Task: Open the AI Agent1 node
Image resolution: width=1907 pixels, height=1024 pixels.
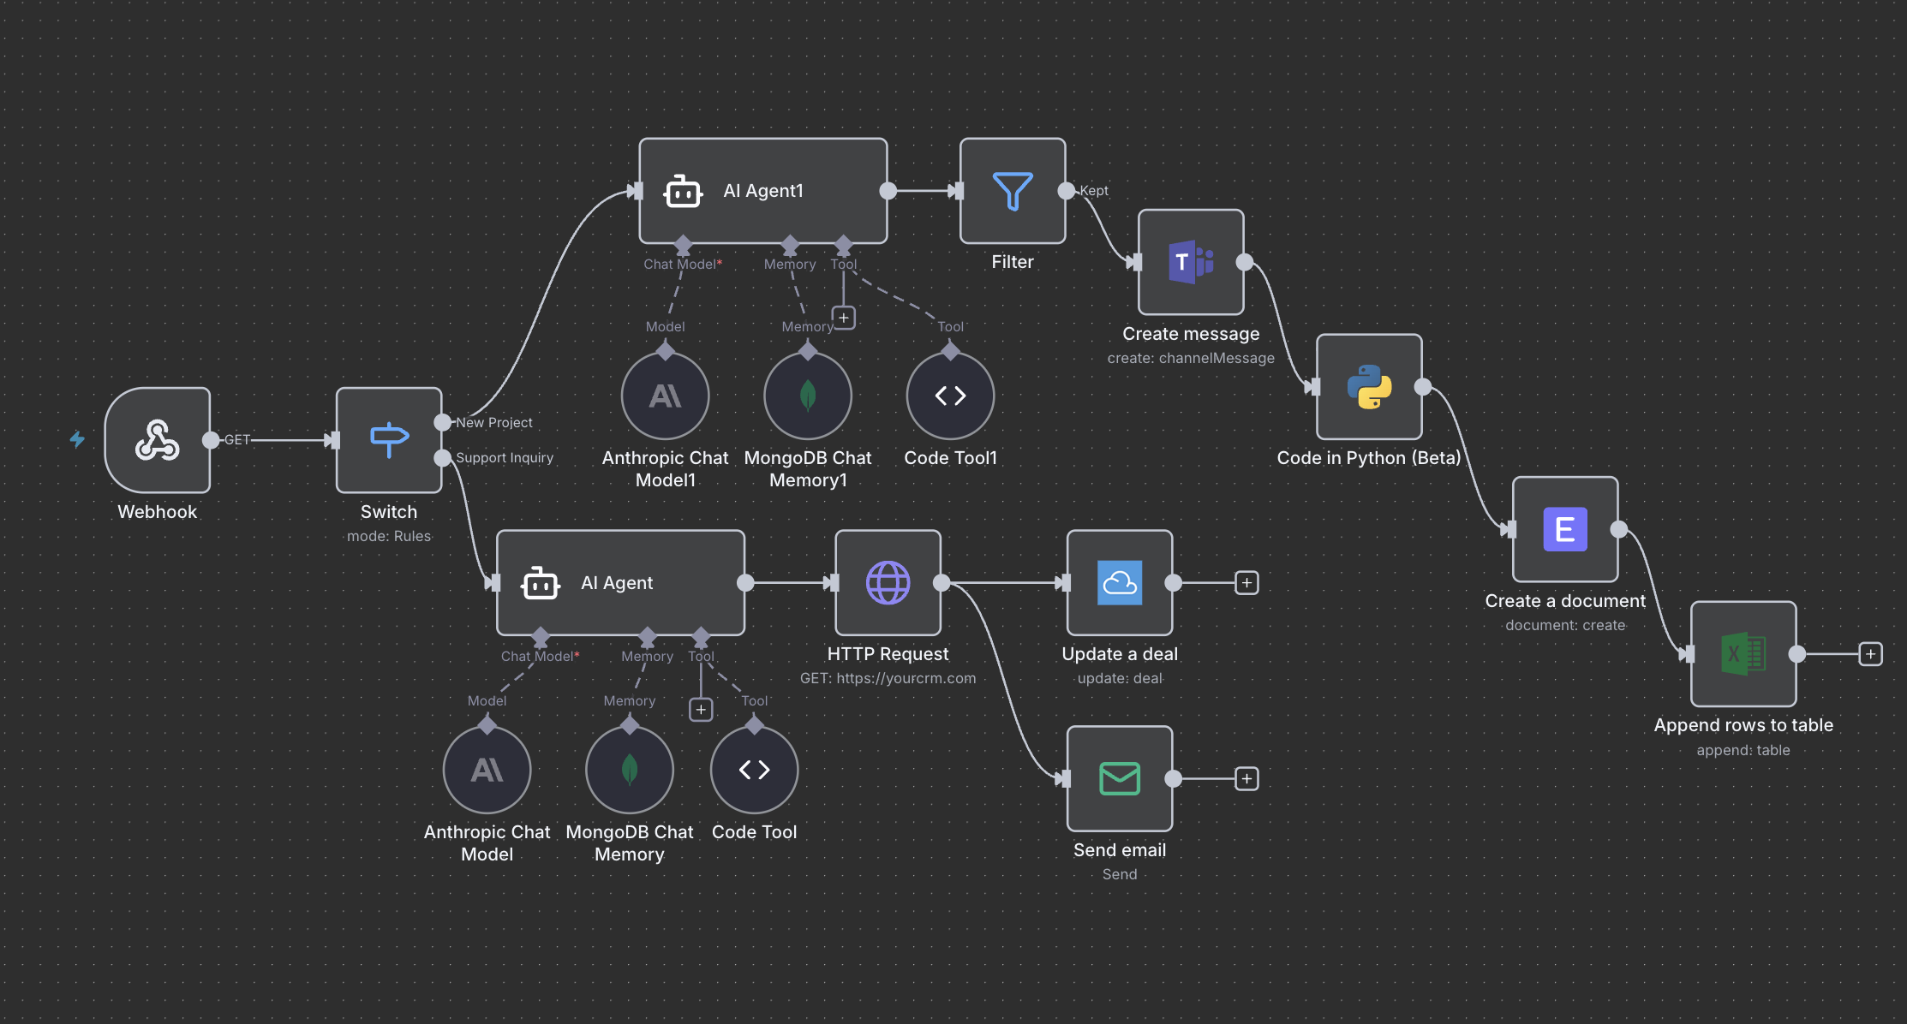Action: (762, 190)
